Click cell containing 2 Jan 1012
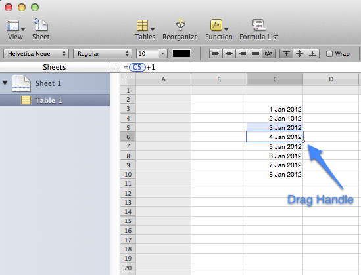 pyautogui.click(x=275, y=118)
